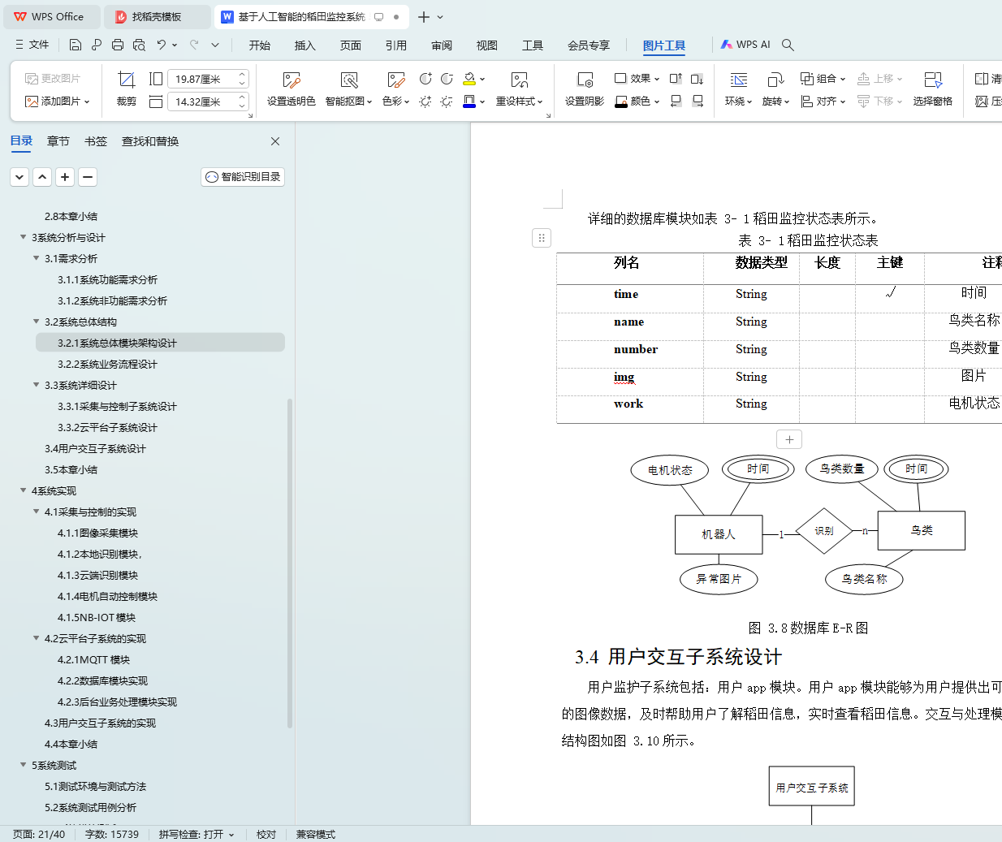Image resolution: width=1002 pixels, height=842 pixels.
Task: Open the Align (对齐) dropdown
Action: [823, 101]
